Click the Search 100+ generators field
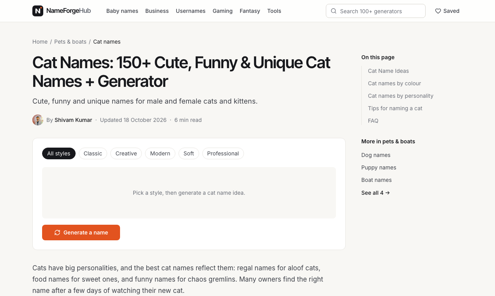495x296 pixels. point(376,11)
